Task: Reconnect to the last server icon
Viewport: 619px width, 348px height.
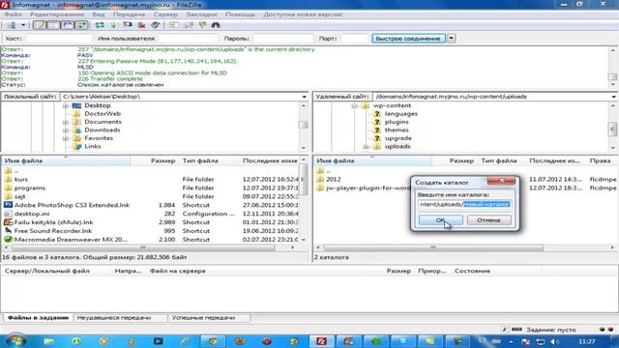Action: 156,25
